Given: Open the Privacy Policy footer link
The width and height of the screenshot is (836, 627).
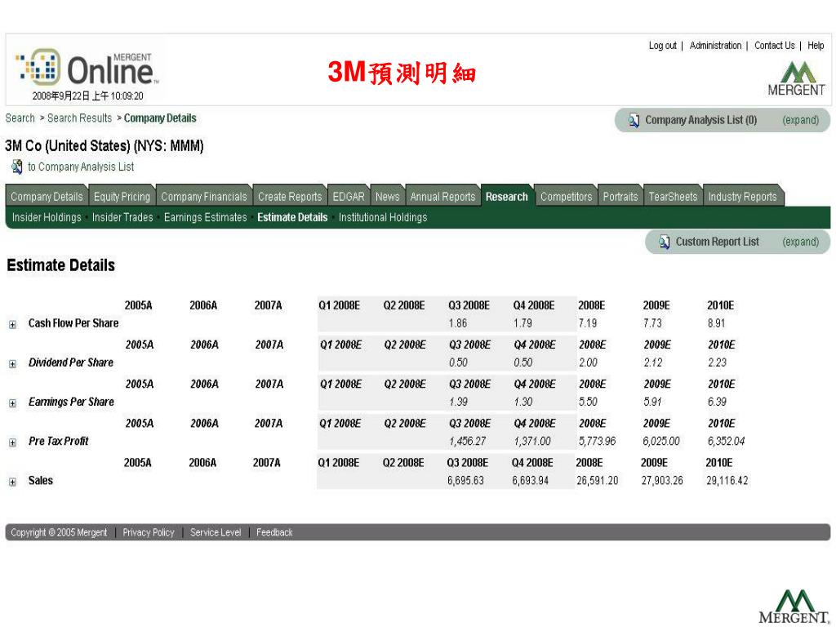Looking at the screenshot, I should [x=149, y=532].
